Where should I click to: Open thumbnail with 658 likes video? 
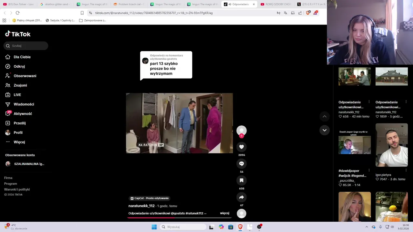coord(355,76)
